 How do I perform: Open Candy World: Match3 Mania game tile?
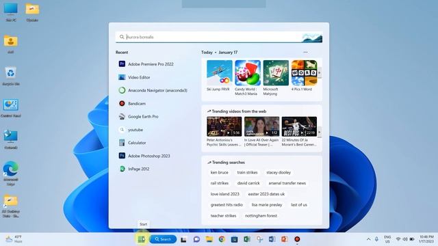pyautogui.click(x=248, y=78)
